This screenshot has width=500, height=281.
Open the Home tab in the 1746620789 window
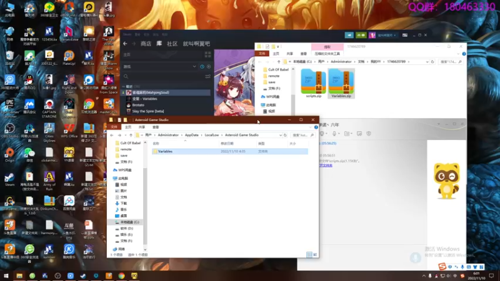pyautogui.click(x=276, y=54)
